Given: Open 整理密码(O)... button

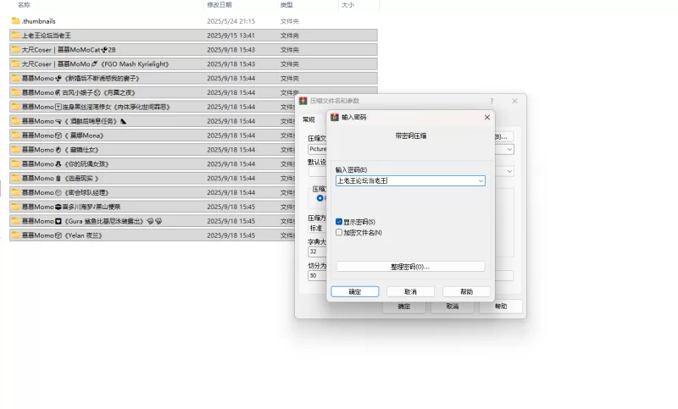Looking at the screenshot, I should click(410, 267).
